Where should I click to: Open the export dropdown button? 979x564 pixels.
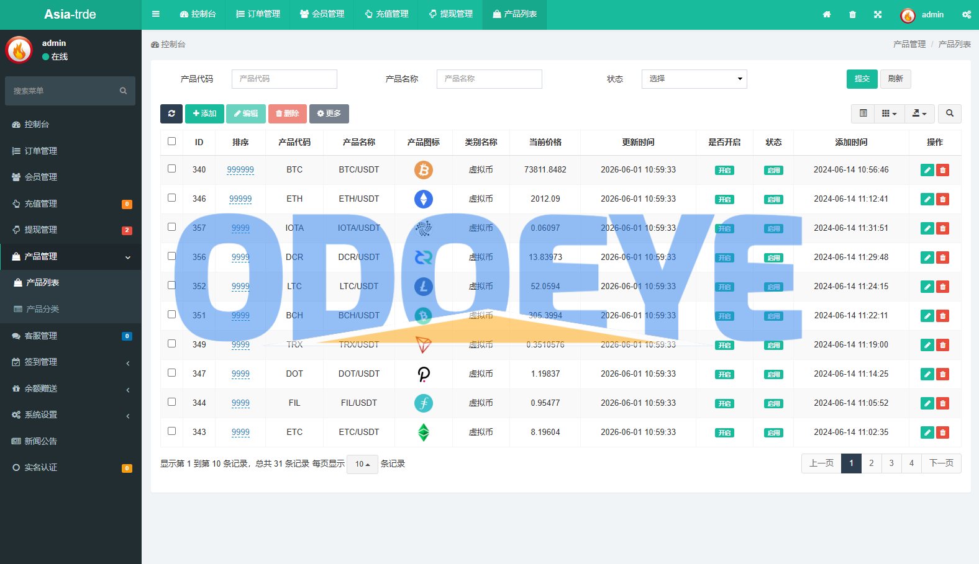[x=919, y=114]
